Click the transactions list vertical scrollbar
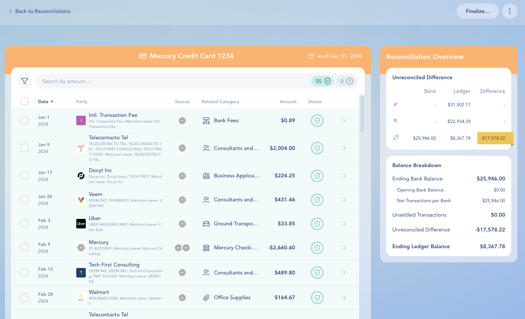This screenshot has width=525, height=319. pos(362,114)
